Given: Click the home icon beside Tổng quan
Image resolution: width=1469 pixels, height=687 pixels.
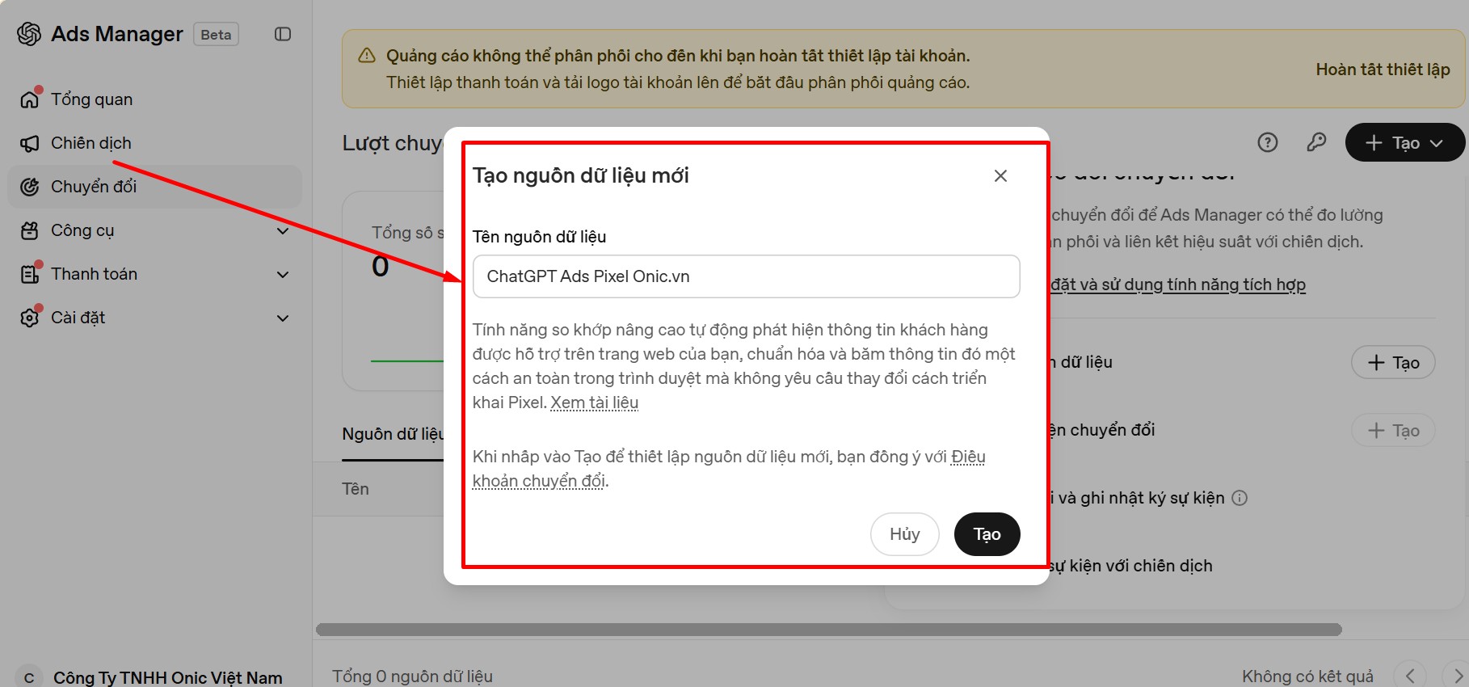Looking at the screenshot, I should [x=30, y=99].
